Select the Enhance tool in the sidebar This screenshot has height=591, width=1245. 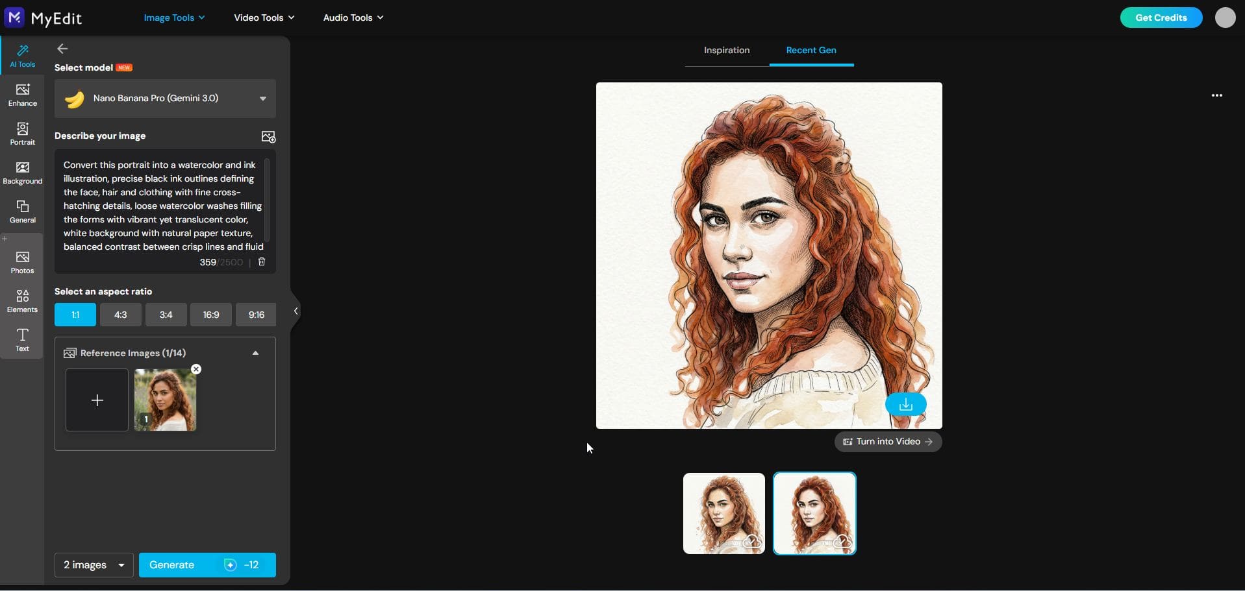click(x=22, y=93)
